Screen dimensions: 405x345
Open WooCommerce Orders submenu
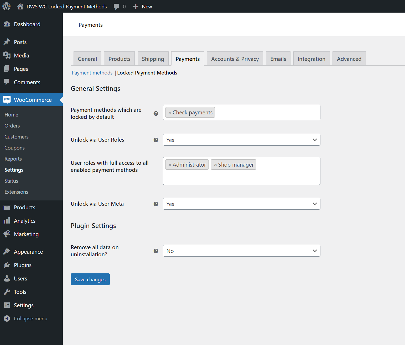point(12,126)
